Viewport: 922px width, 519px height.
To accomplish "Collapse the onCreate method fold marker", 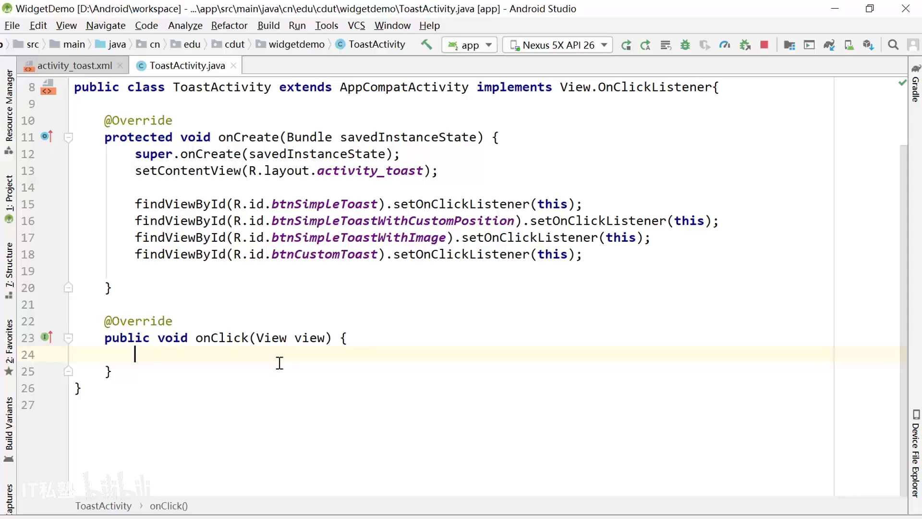I will point(68,137).
